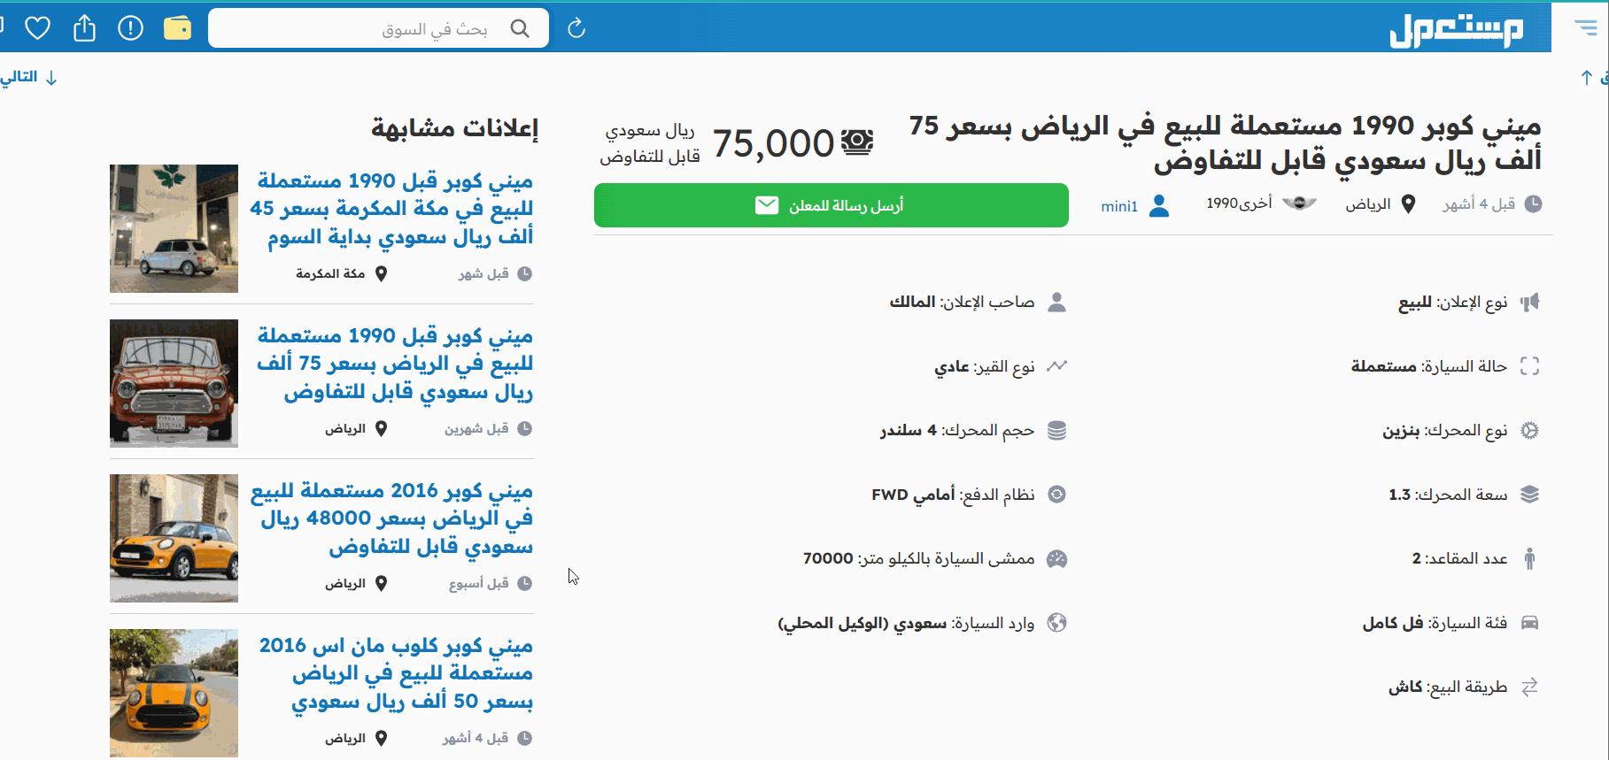Open Mini Cooper Clubman S 2016 ad
The height and width of the screenshot is (760, 1609).
396,673
